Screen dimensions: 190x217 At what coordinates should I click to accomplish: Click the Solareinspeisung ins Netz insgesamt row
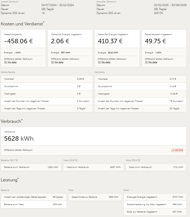[155, 204]
